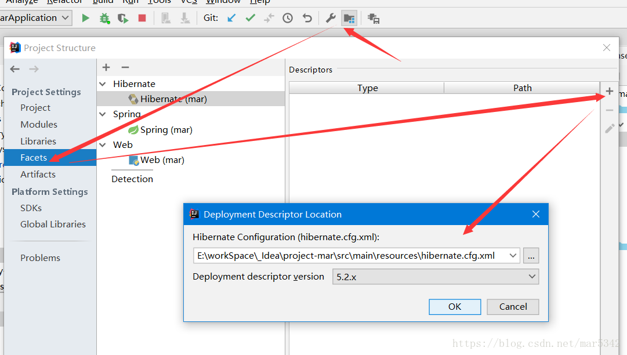The height and width of the screenshot is (355, 627).
Task: Run with coverage shield icon
Action: (123, 19)
